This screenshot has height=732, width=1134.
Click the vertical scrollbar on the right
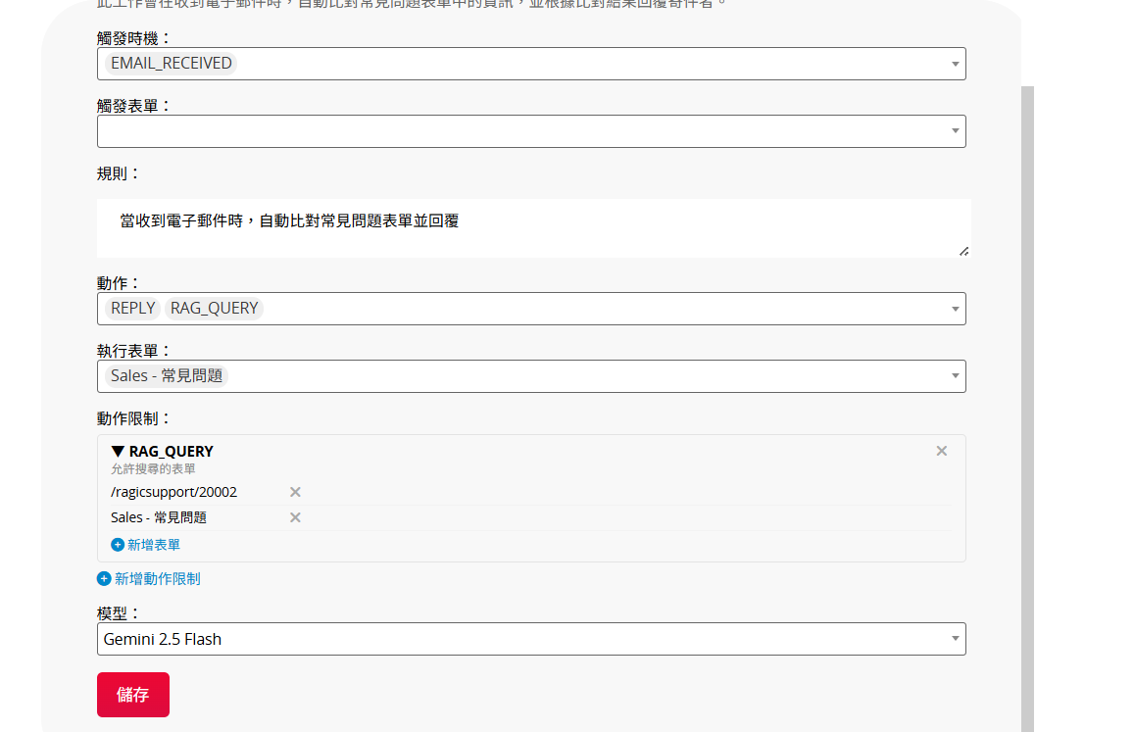pos(1028,409)
